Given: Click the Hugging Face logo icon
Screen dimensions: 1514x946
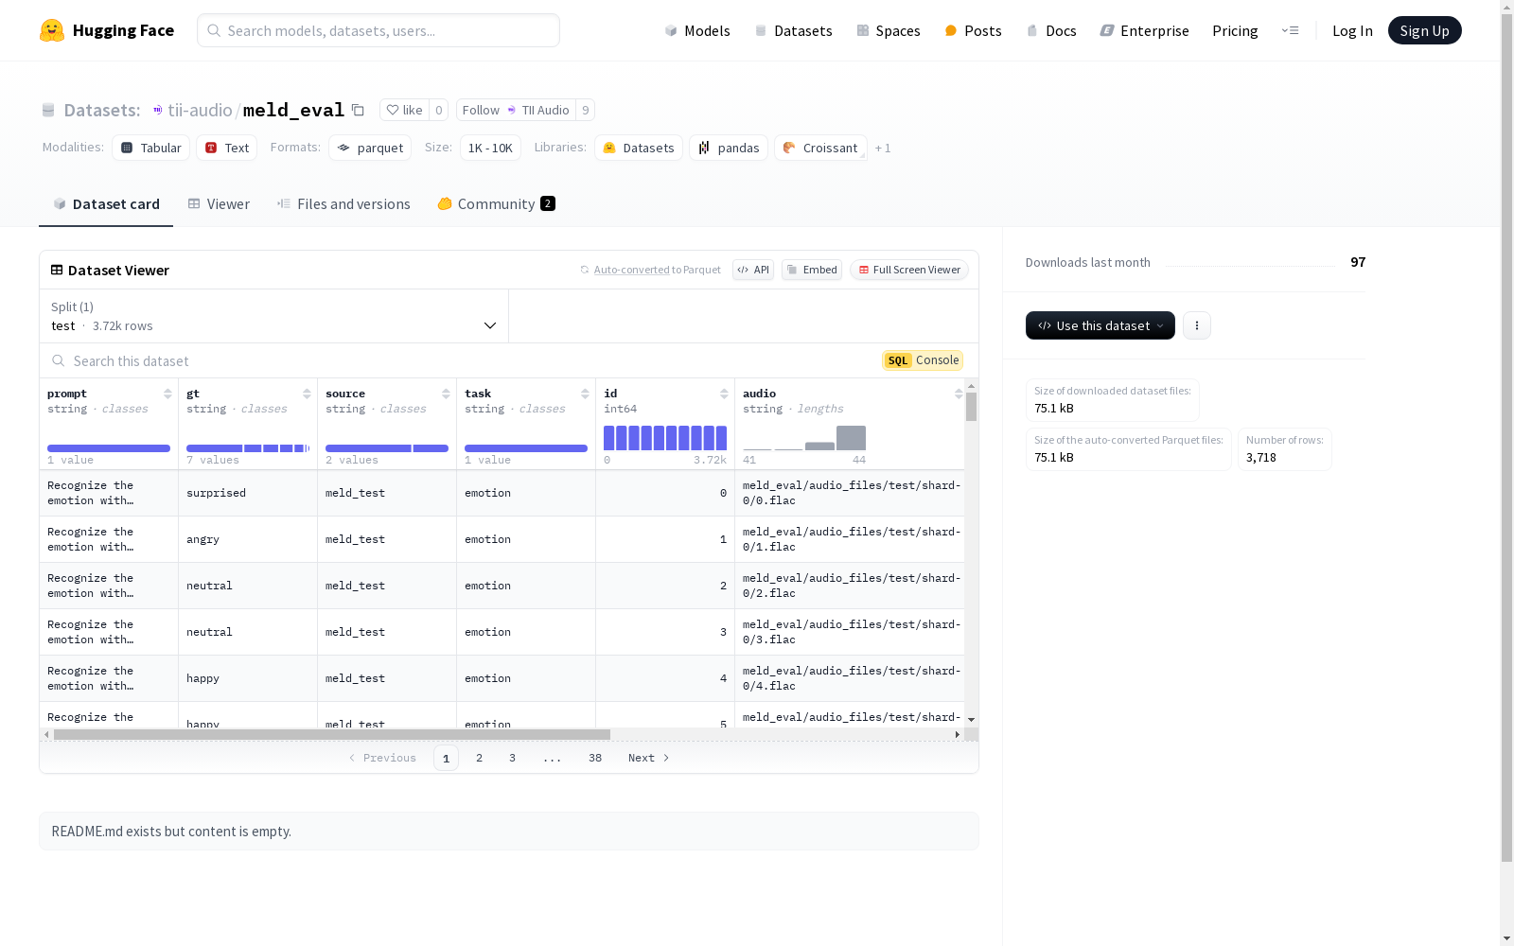Looking at the screenshot, I should coord(52,30).
